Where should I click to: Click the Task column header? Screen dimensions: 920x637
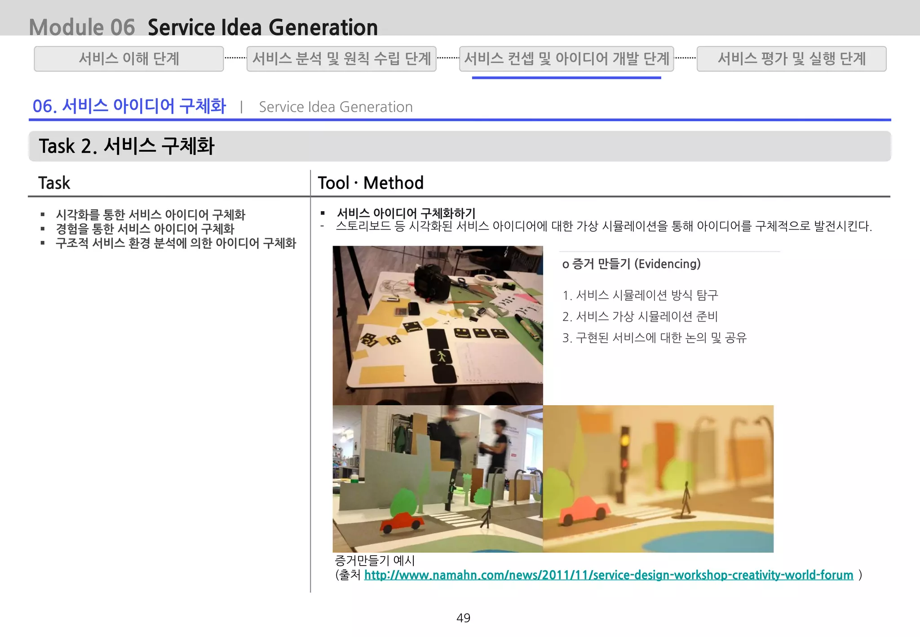(x=54, y=183)
